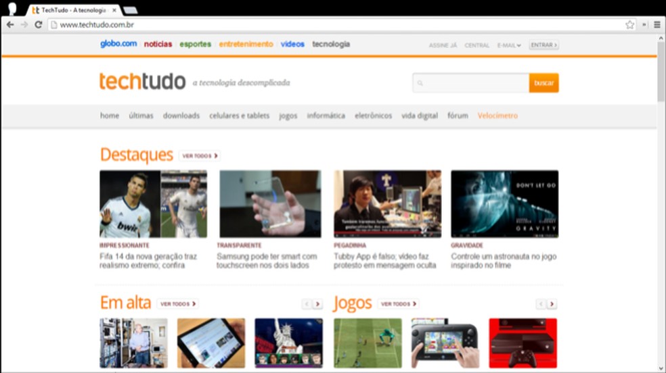Click the ENTRAR button

click(x=543, y=45)
